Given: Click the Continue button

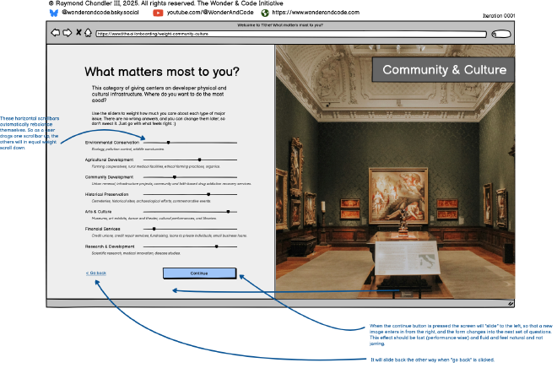Looking at the screenshot, I should click(x=199, y=273).
